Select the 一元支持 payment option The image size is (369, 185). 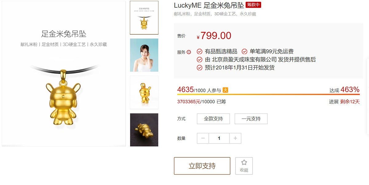click(x=251, y=119)
